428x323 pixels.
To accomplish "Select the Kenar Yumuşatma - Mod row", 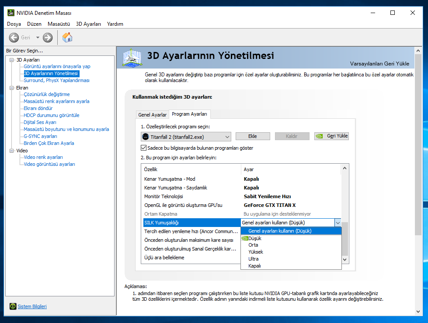I will pos(241,179).
